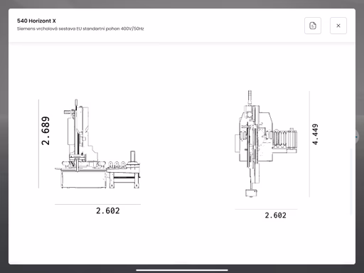Click the roller table in side-view drawing
The image size is (364, 273).
[x=123, y=176]
